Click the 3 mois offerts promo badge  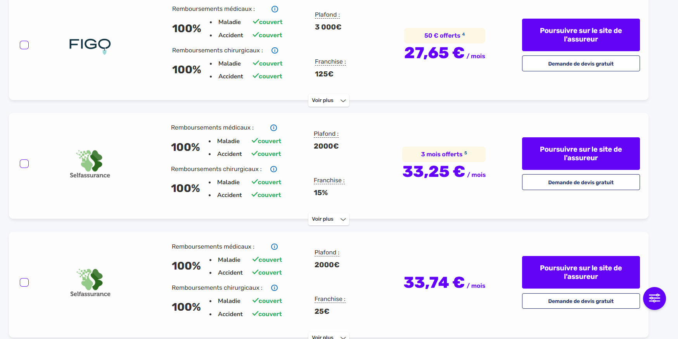click(x=444, y=154)
